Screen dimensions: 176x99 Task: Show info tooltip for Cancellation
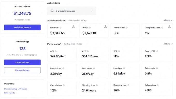click(64, 85)
